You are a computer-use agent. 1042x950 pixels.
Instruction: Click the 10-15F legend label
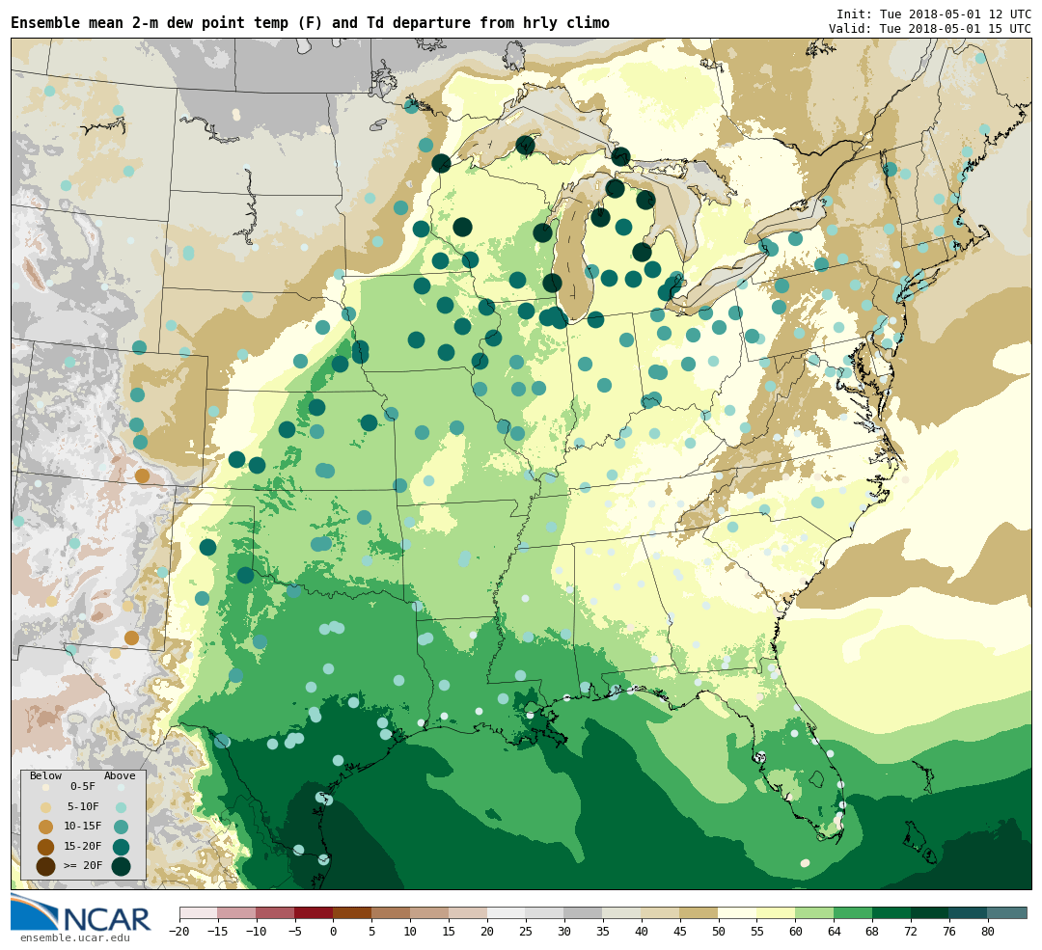click(83, 827)
